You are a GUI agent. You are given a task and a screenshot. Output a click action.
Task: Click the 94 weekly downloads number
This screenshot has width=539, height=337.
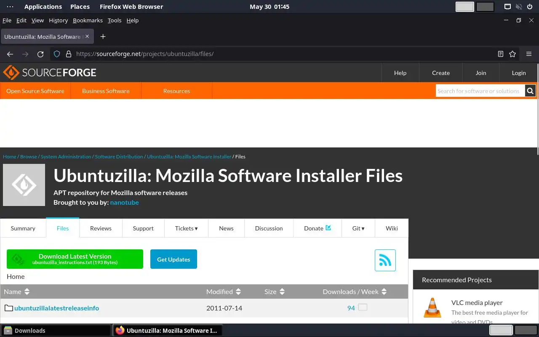(x=351, y=308)
